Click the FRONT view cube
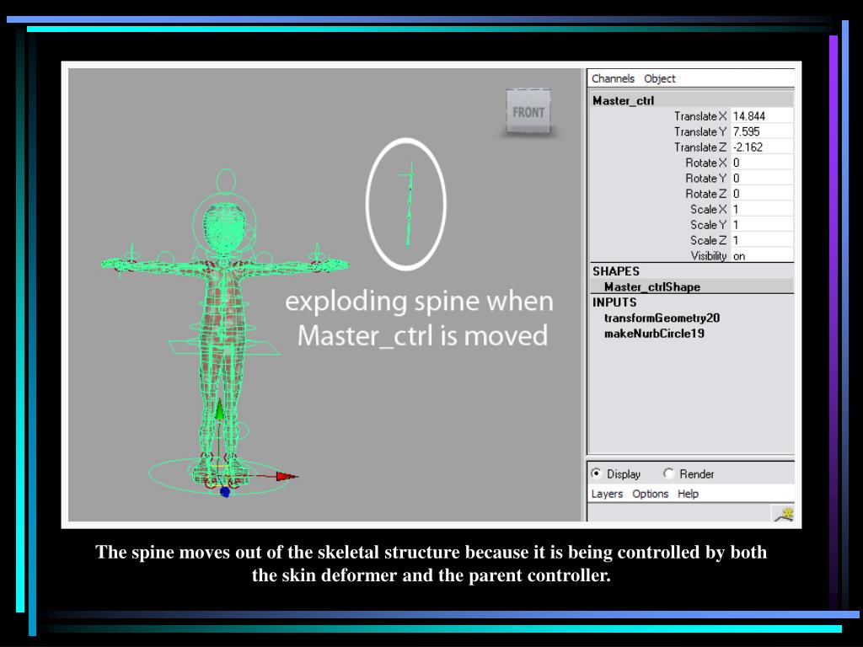The width and height of the screenshot is (863, 647). [x=528, y=112]
